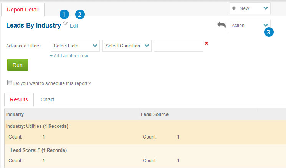Click the Edit link next to report title

(x=74, y=26)
